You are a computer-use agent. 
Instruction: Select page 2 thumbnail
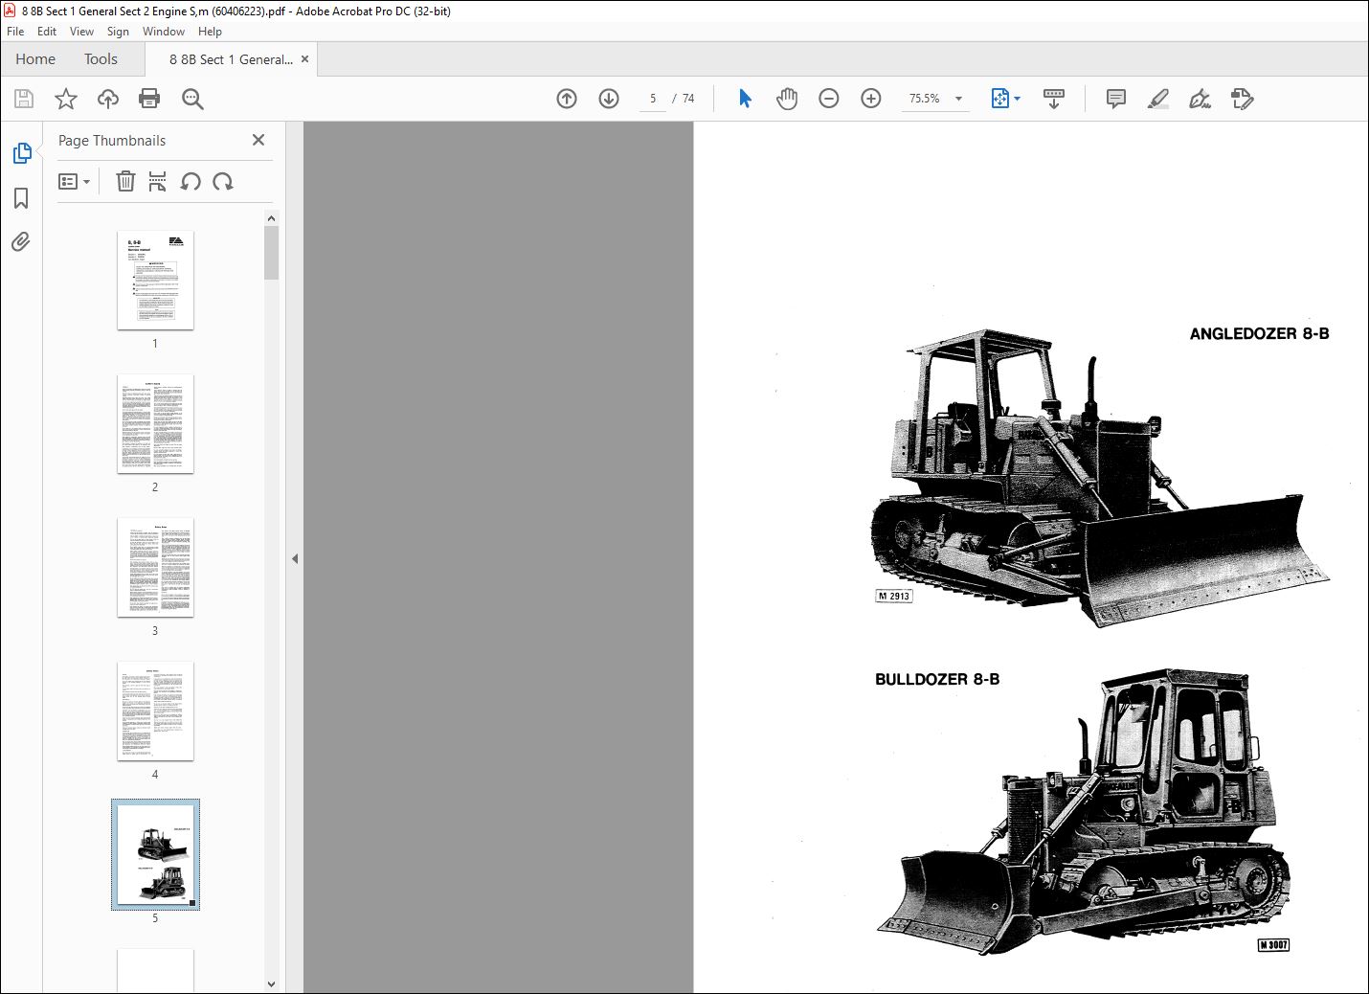point(155,423)
